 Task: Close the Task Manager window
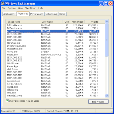point(111,4)
